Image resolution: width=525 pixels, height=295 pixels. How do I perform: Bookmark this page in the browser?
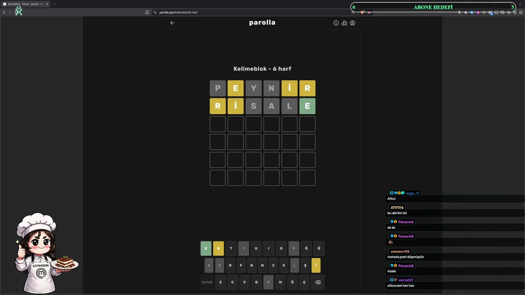point(147,12)
